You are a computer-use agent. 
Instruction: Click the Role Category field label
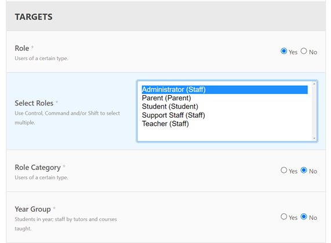click(38, 168)
